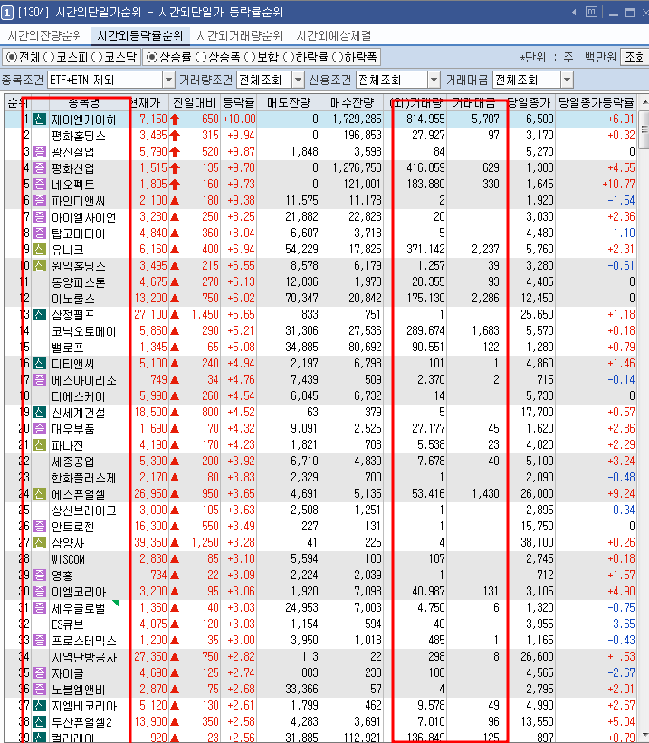Click the 증 badge next to 대우부품
The image size is (649, 743).
(40, 428)
